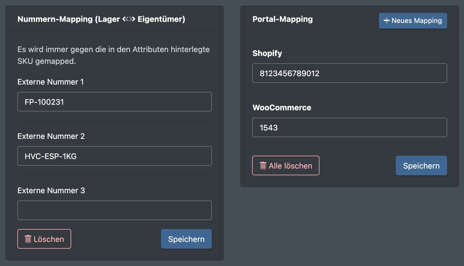Focus the Externe Nummer 1 field
This screenshot has width=464, height=266.
tap(114, 102)
